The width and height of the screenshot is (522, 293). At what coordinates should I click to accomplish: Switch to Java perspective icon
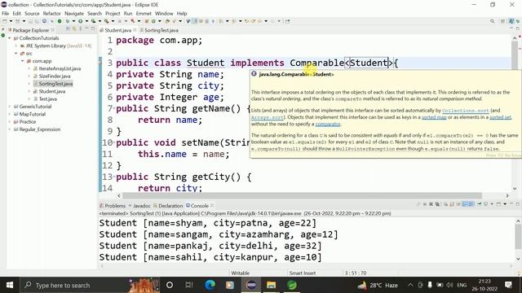pyautogui.click(x=511, y=21)
